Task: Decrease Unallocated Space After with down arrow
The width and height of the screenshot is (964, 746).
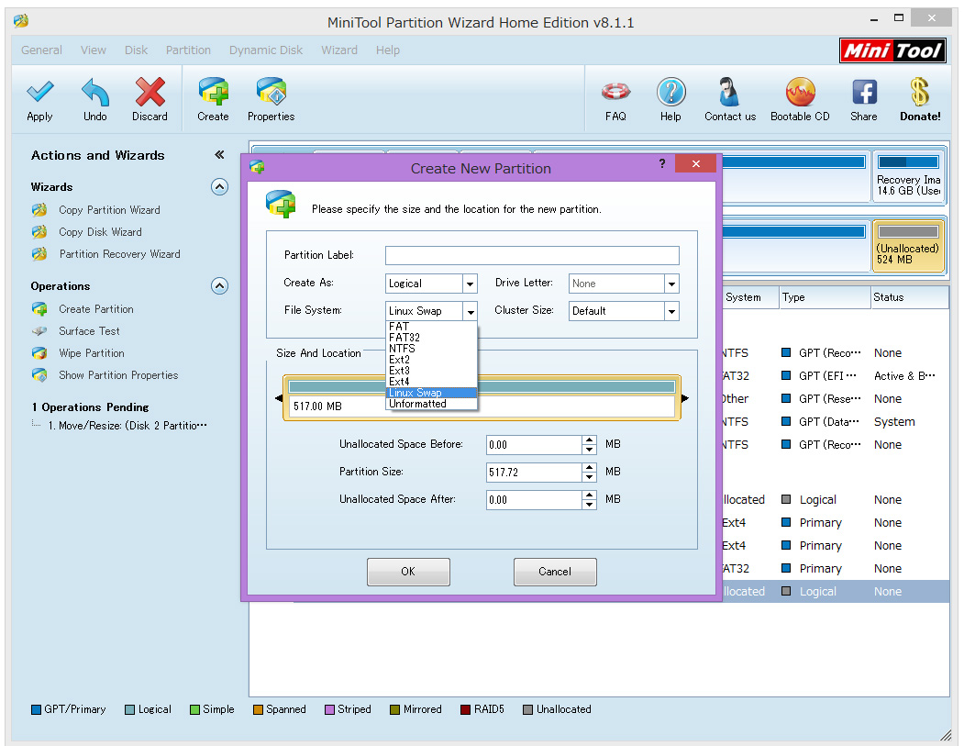Action: point(590,505)
